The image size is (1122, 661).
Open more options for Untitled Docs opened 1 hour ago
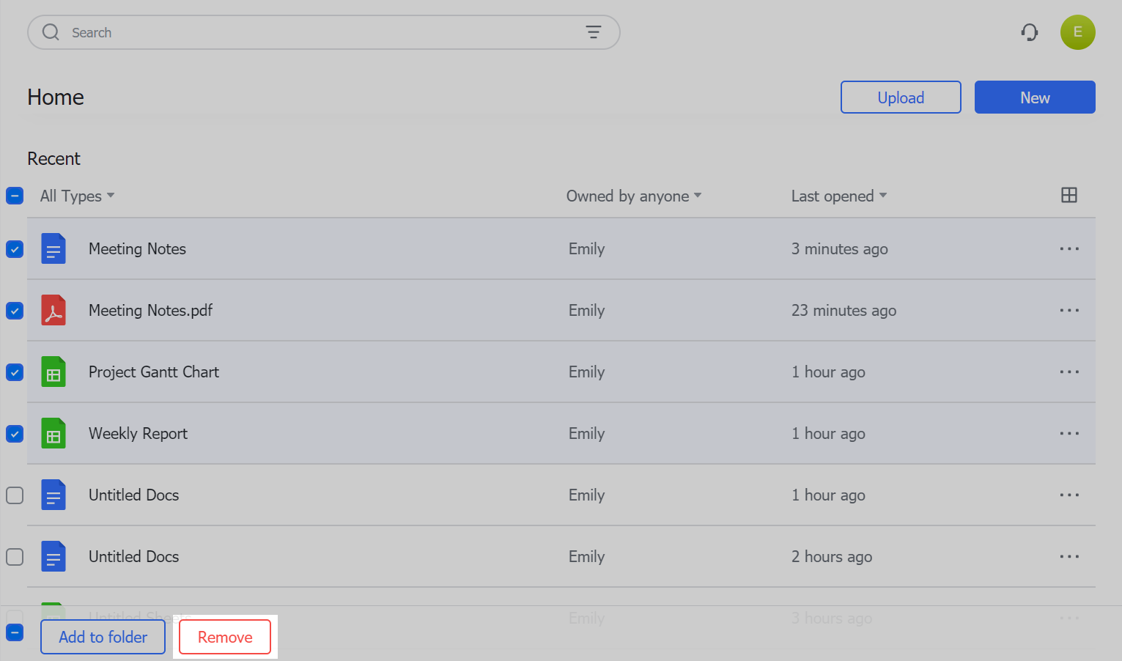[1069, 495]
